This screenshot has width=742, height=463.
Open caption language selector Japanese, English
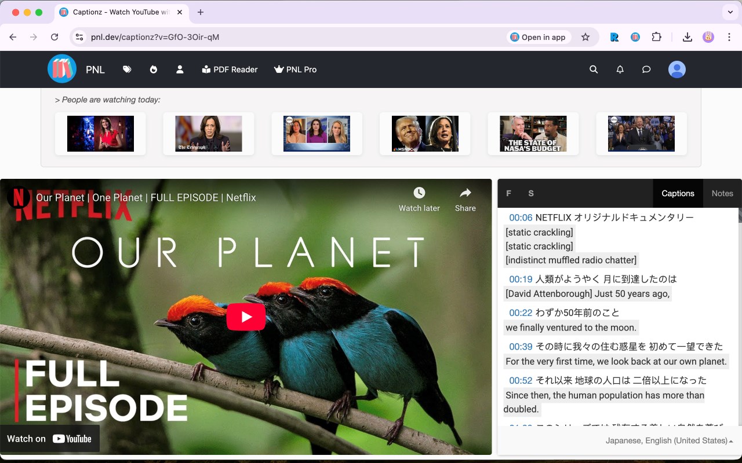[x=670, y=440]
